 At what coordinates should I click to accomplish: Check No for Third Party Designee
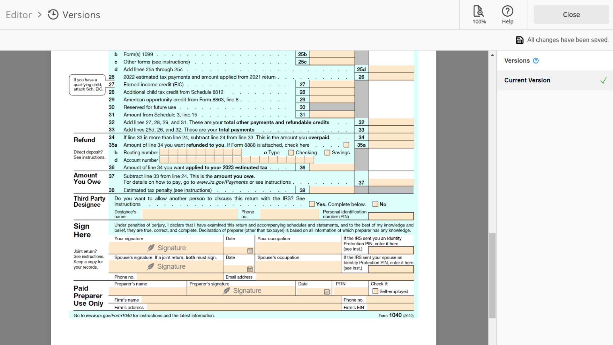[x=375, y=204]
